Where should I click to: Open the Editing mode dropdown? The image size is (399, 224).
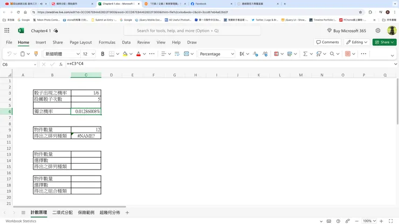[x=357, y=42]
